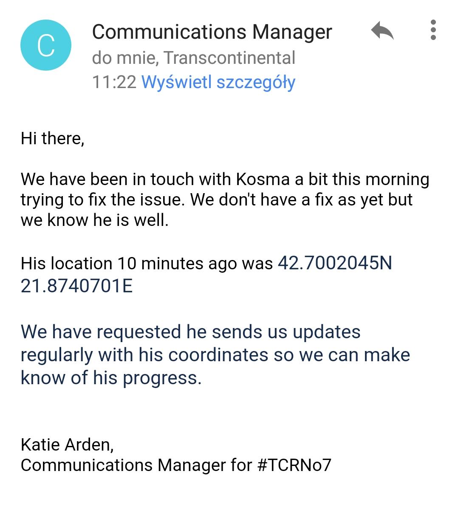The width and height of the screenshot is (458, 531).
Task: Tap the Katie Arden signature name
Action: tap(67, 445)
